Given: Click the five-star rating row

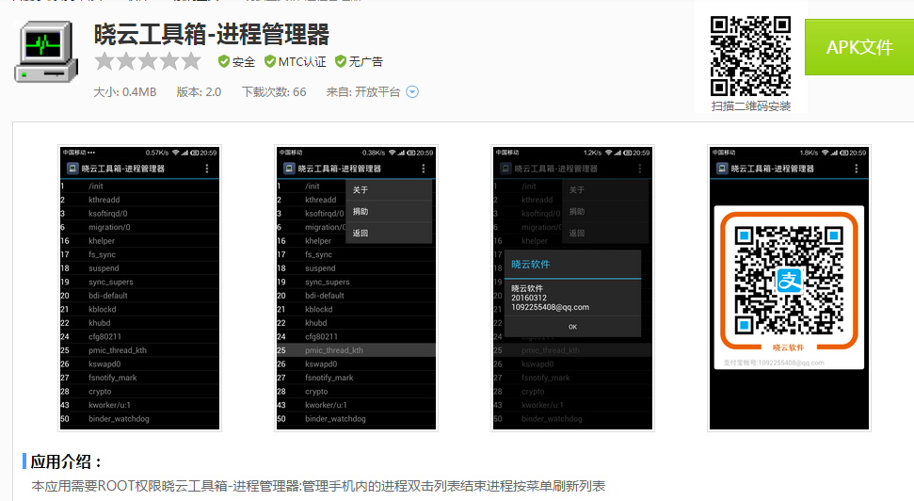Looking at the screenshot, I should (x=148, y=61).
